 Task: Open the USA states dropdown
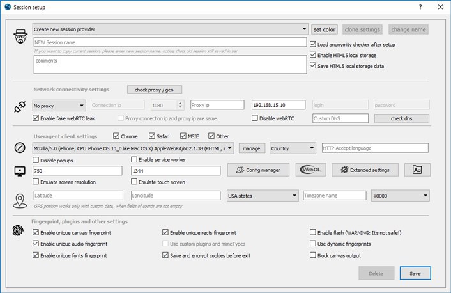click(x=263, y=196)
